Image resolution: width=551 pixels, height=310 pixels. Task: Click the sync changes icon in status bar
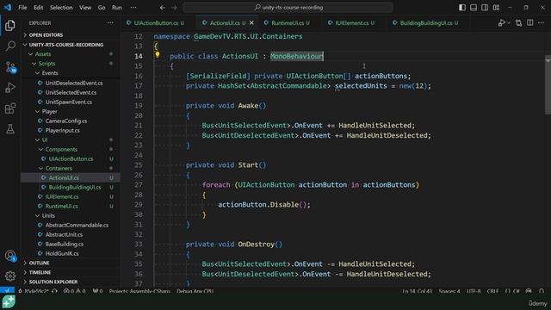[54, 291]
